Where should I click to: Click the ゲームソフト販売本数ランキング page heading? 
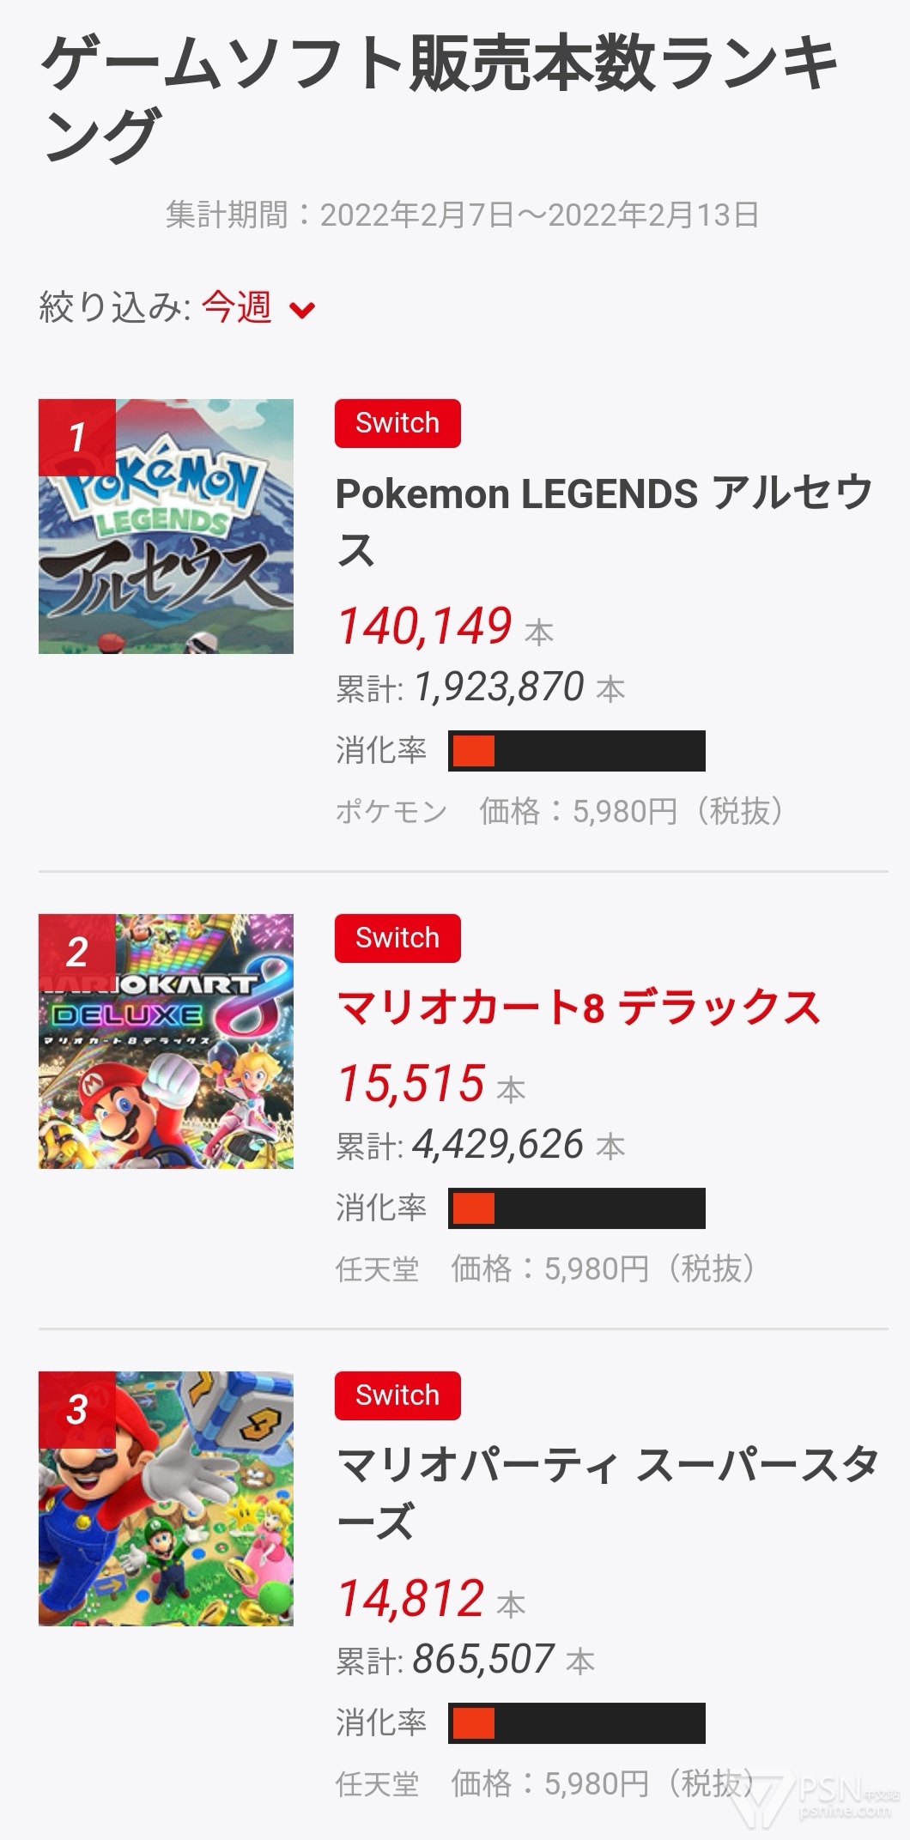coord(438,99)
